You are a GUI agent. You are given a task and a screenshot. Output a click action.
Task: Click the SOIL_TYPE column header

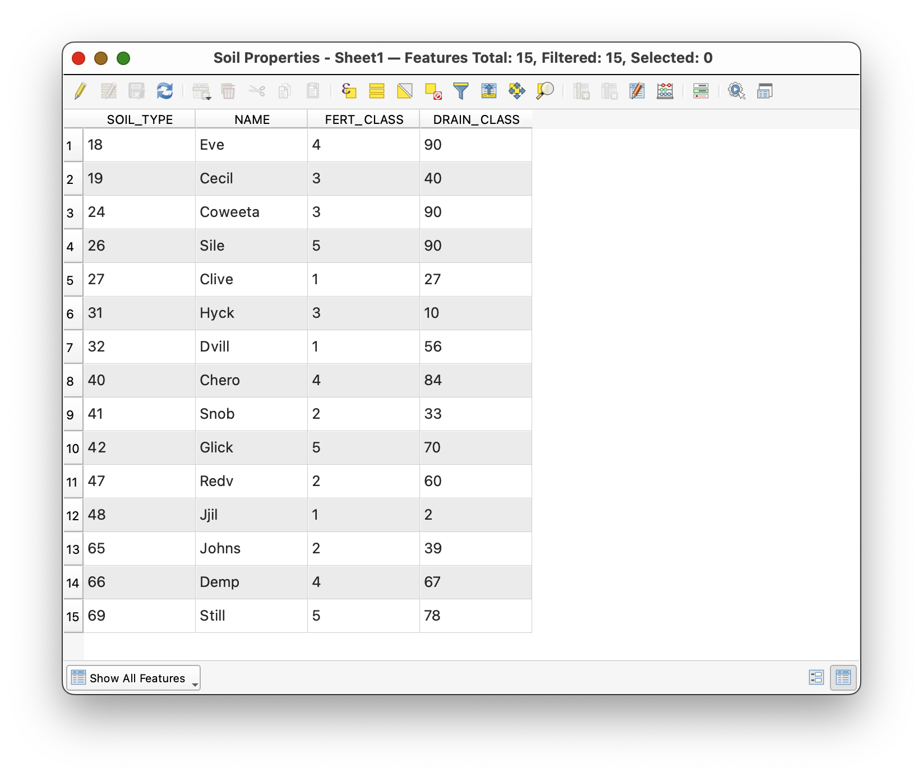tap(140, 119)
